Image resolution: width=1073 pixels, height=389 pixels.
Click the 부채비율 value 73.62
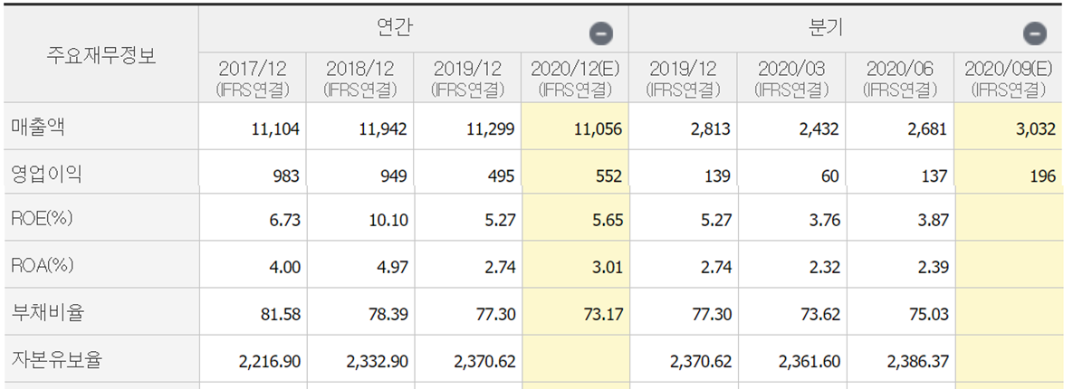pyautogui.click(x=821, y=315)
